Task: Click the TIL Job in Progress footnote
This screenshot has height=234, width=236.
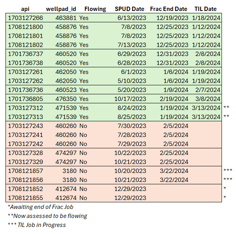Action: pyautogui.click(x=37, y=225)
